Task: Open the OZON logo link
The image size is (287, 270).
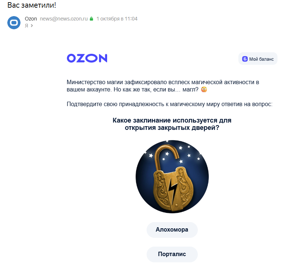Action: (x=87, y=58)
